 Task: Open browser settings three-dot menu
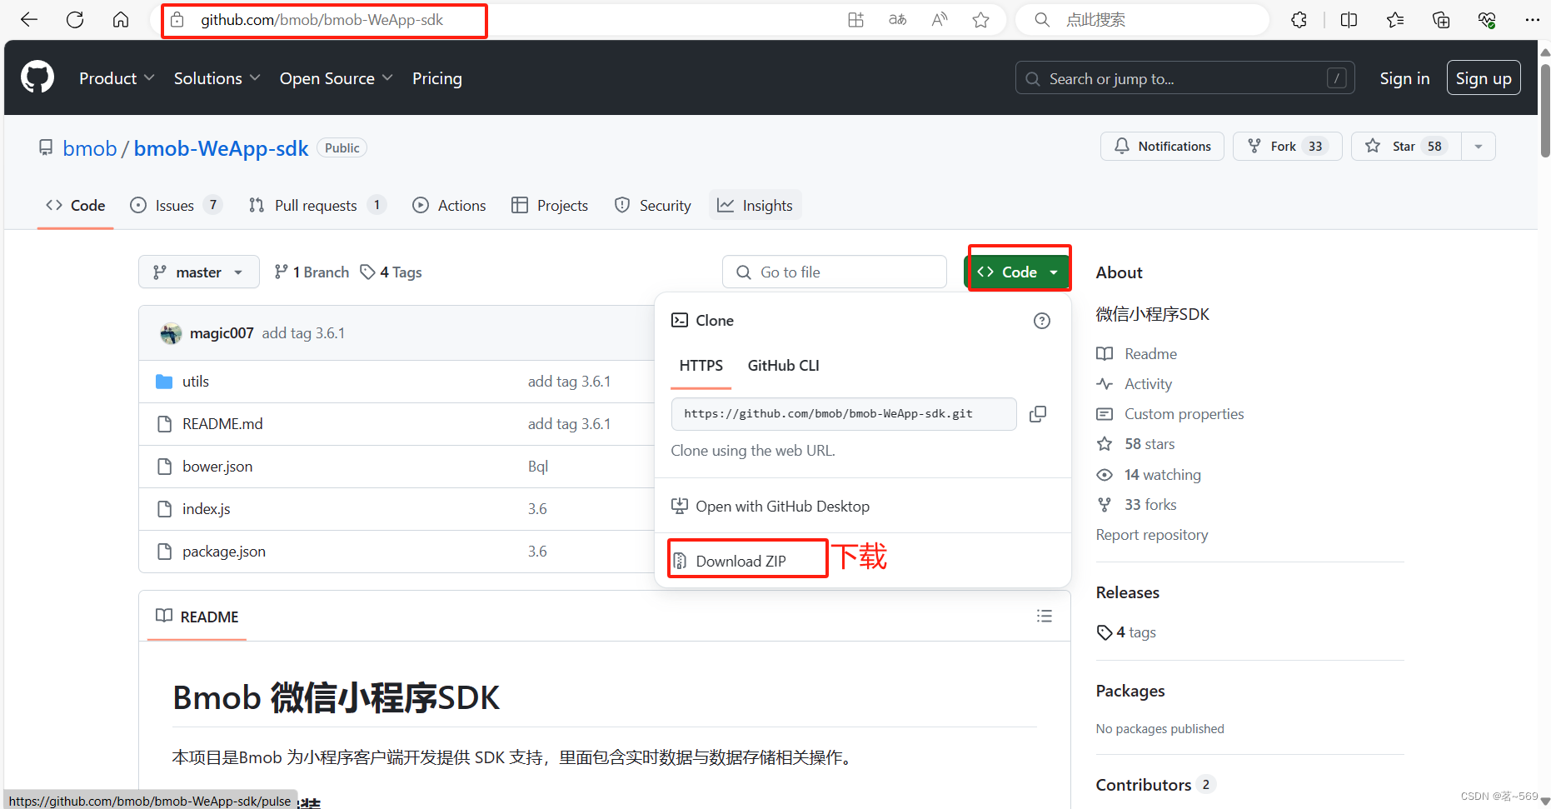coord(1532,20)
